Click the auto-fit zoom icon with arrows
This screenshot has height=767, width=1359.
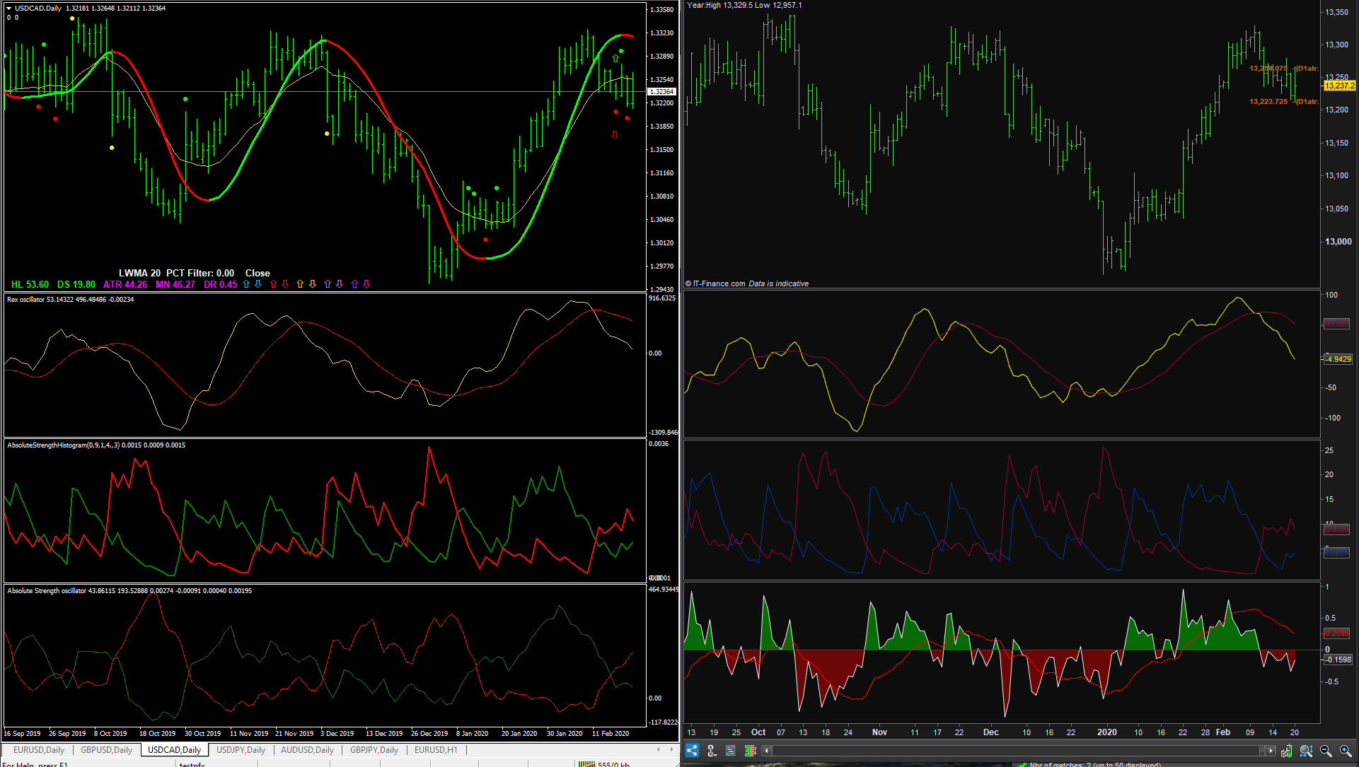1306,751
